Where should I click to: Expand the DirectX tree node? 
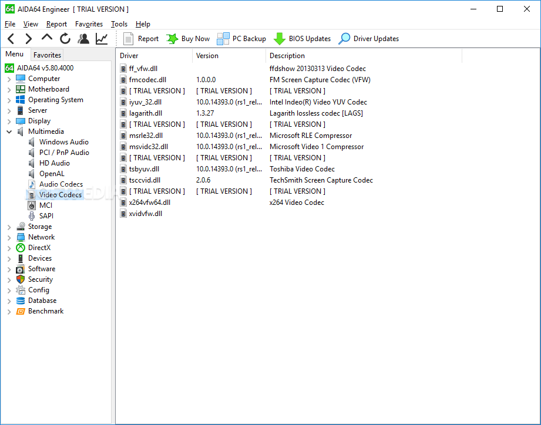click(x=9, y=248)
